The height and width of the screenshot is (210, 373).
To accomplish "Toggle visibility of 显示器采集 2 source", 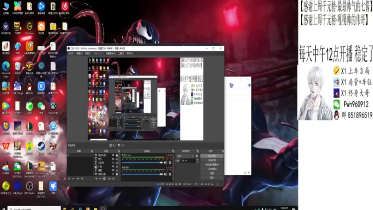I will [113, 155].
